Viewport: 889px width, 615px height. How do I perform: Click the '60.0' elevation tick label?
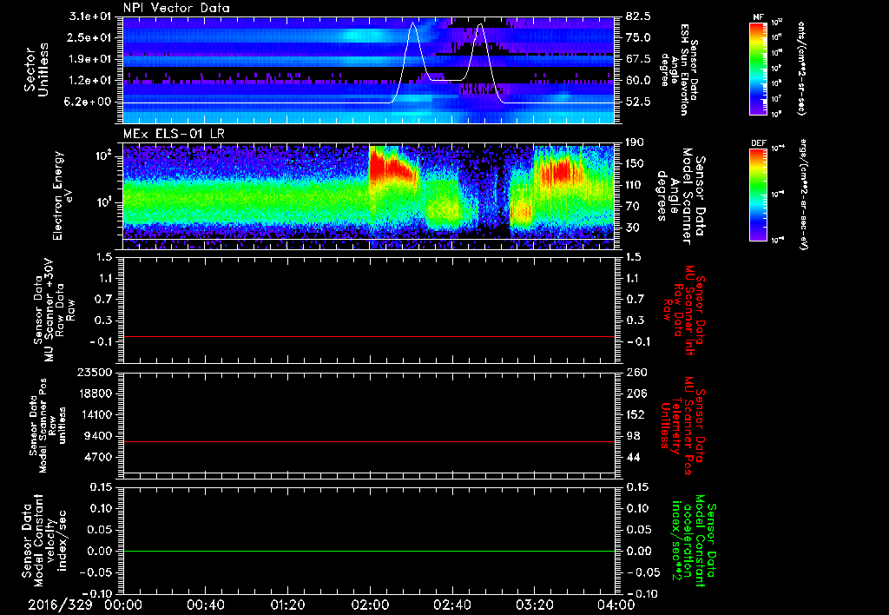point(638,81)
